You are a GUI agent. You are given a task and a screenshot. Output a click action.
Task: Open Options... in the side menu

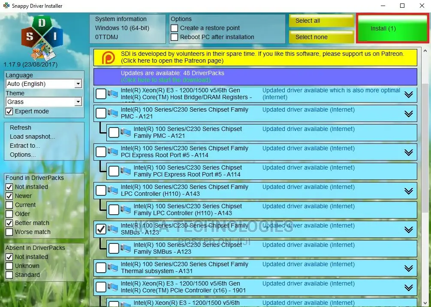[23, 155]
